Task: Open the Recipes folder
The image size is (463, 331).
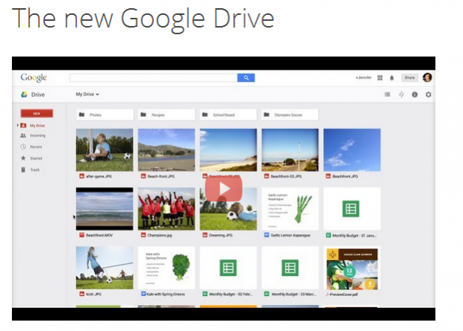Action: click(167, 115)
